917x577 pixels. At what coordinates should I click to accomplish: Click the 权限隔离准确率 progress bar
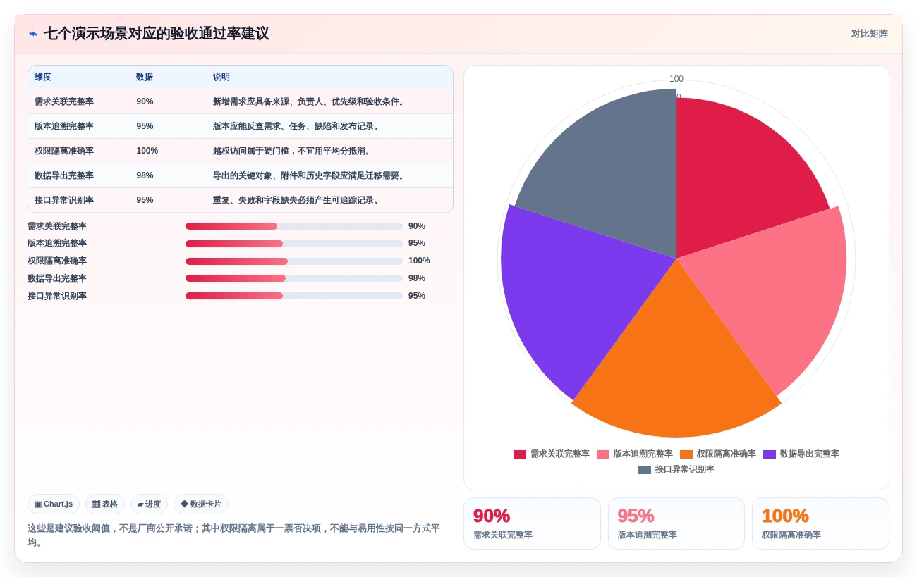294,261
